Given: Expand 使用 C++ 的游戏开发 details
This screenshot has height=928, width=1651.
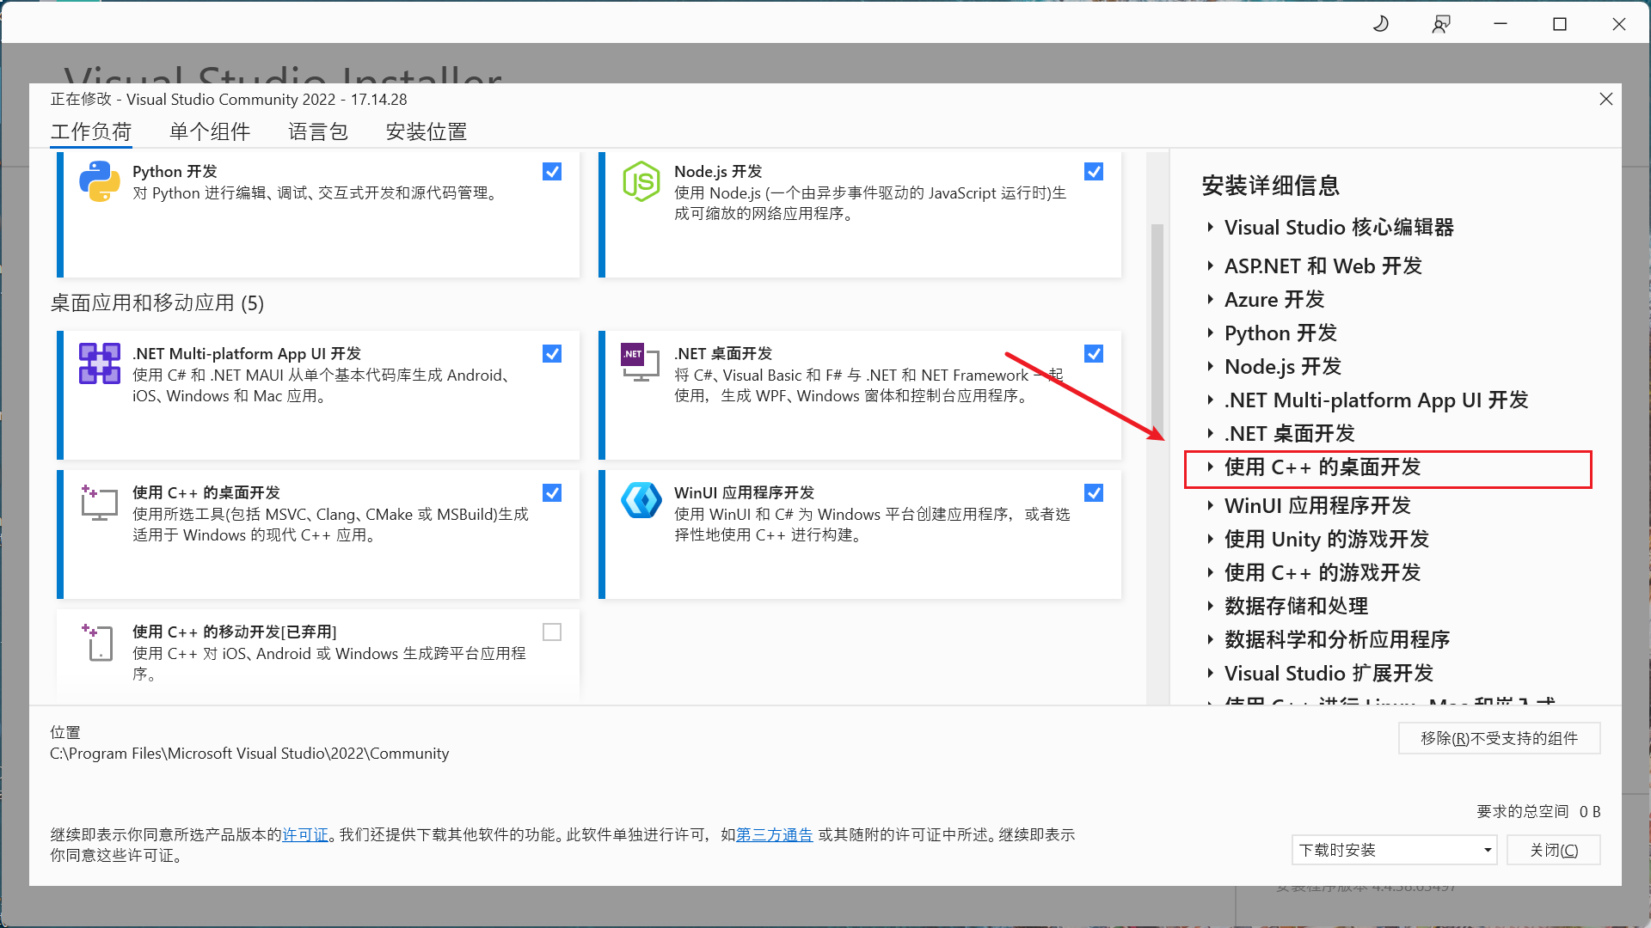Looking at the screenshot, I should tap(1210, 573).
